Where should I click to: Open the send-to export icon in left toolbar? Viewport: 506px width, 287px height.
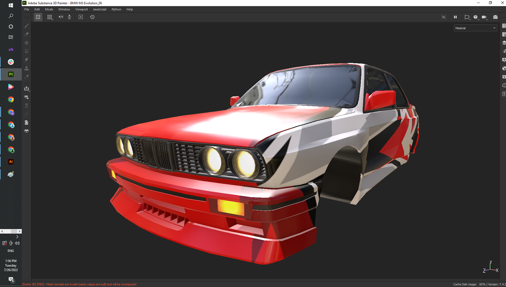(x=27, y=88)
